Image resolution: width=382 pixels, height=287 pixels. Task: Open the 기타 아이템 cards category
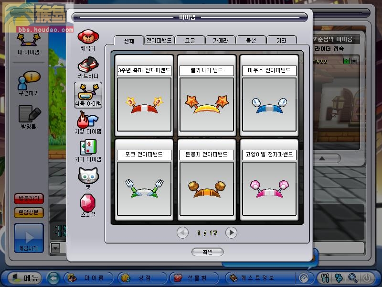pos(88,151)
